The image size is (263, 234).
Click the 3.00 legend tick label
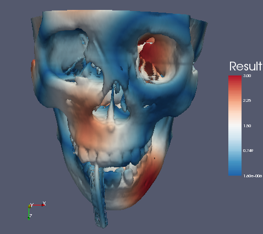coord(247,76)
